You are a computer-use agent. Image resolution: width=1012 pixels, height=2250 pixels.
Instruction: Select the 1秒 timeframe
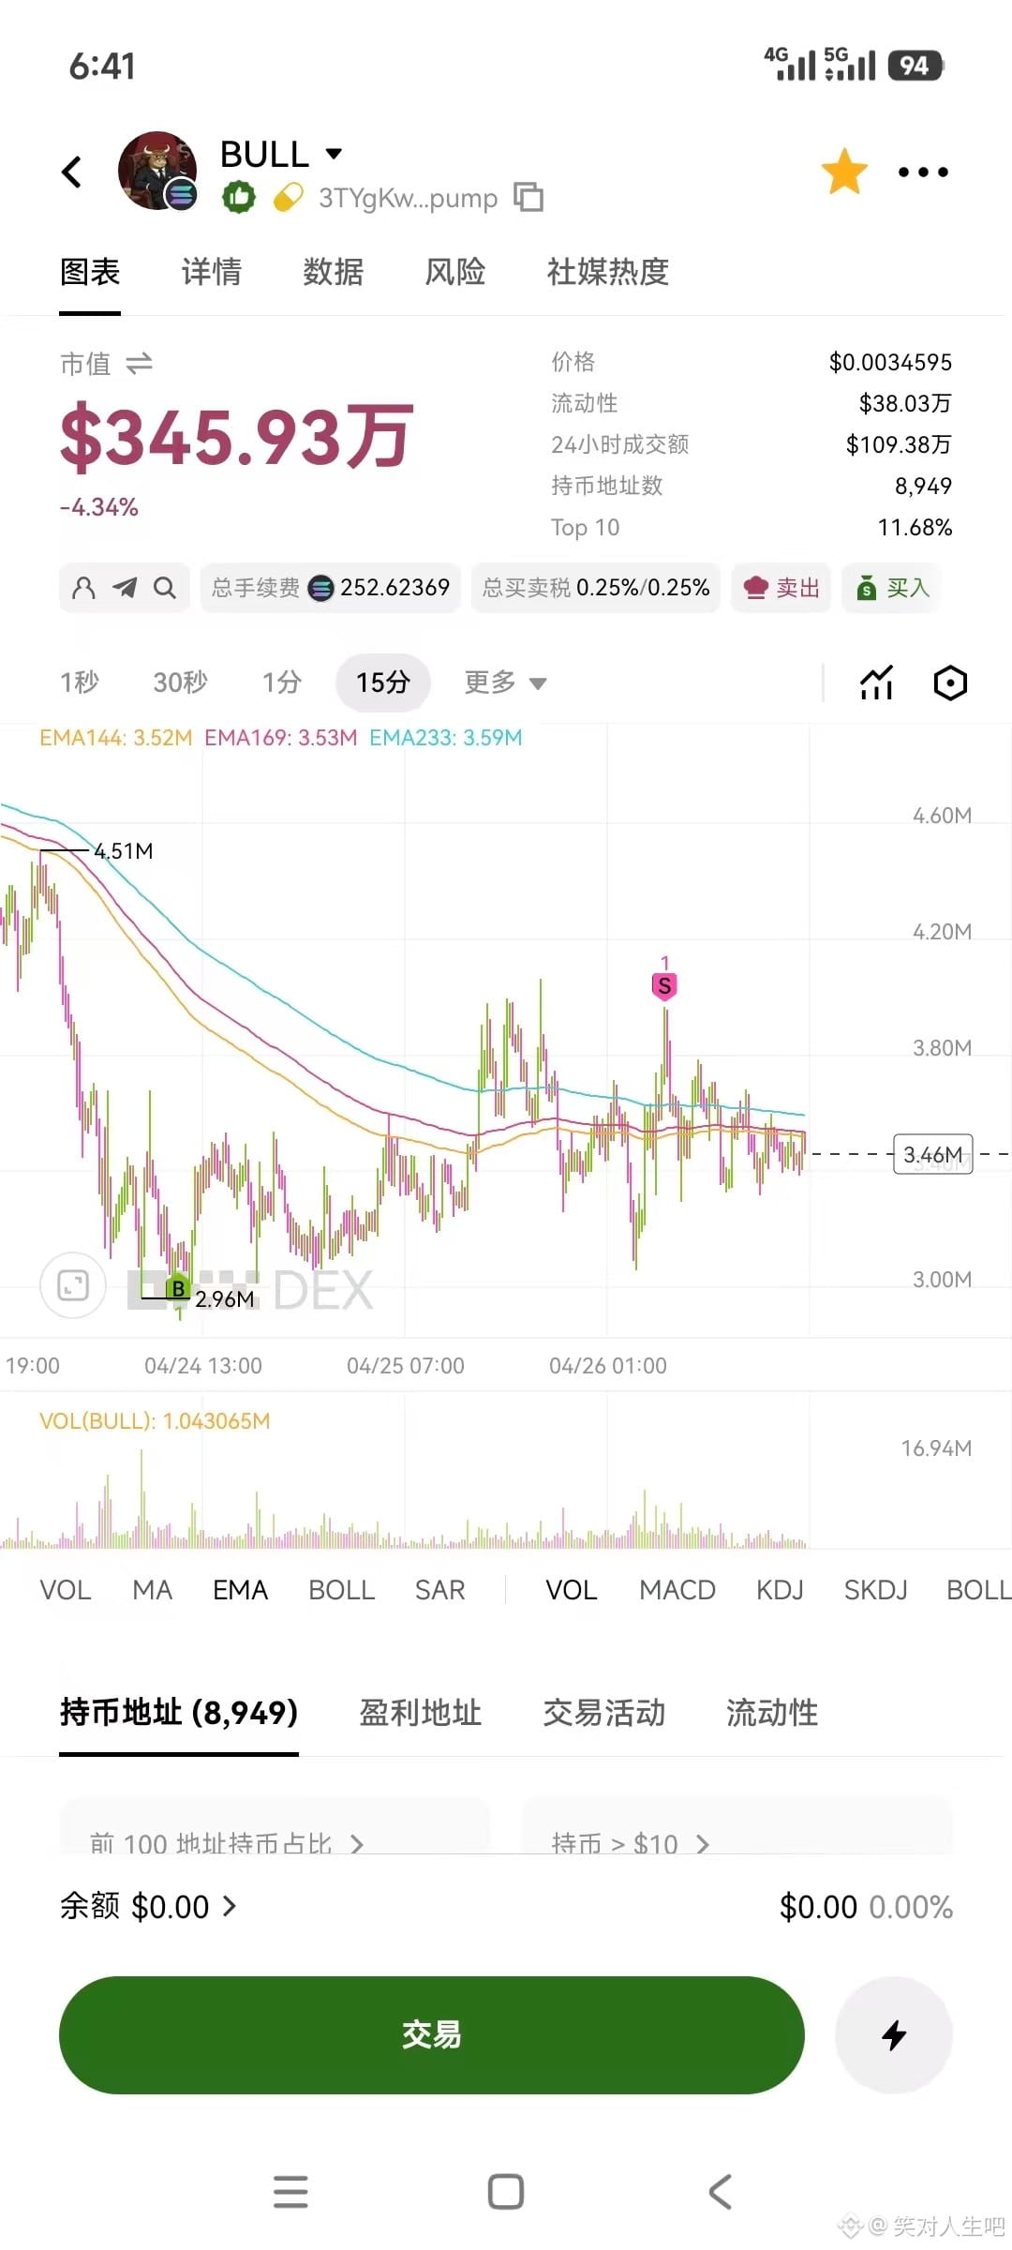[x=80, y=682]
